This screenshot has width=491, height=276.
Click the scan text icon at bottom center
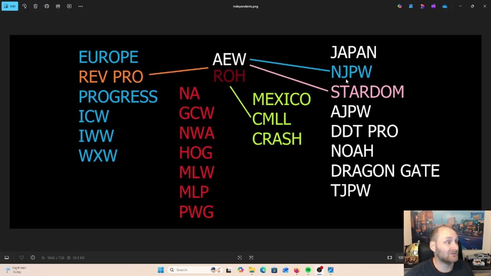251,258
